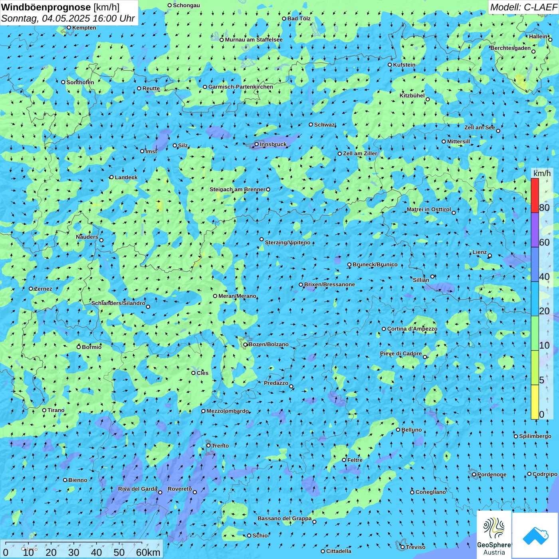Click the Schwaz city label

(324, 125)
